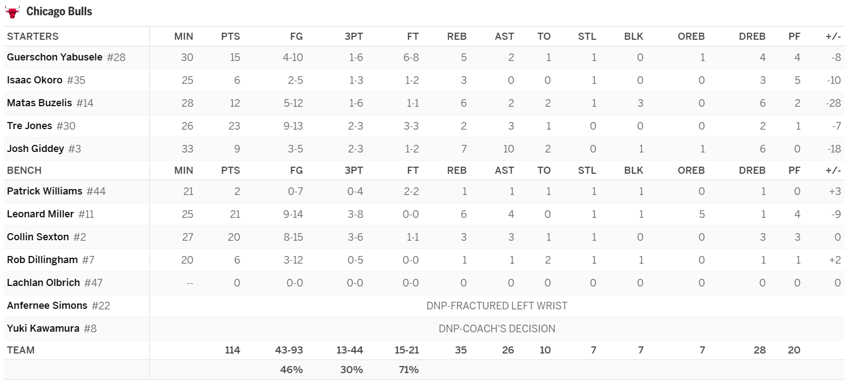Image resolution: width=849 pixels, height=384 pixels.
Task: Go to Josh Giddey's profile
Action: click(x=35, y=149)
